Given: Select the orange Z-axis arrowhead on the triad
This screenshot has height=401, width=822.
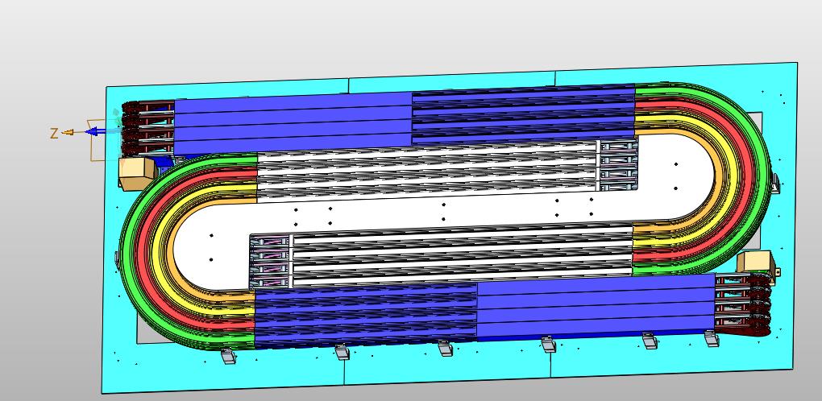Looking at the screenshot, I should pyautogui.click(x=68, y=132).
